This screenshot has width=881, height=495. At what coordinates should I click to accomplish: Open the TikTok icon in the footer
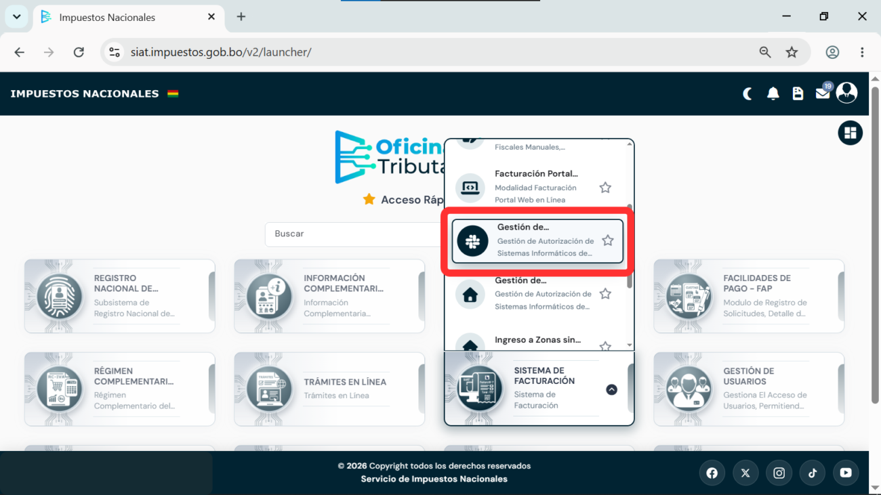pyautogui.click(x=812, y=473)
